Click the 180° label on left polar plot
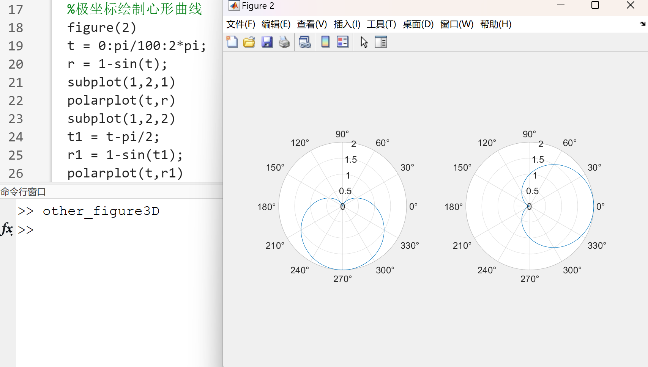 (266, 207)
